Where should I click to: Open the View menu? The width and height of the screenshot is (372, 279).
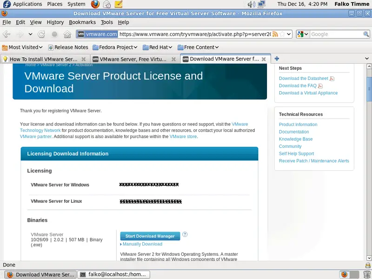click(x=36, y=22)
